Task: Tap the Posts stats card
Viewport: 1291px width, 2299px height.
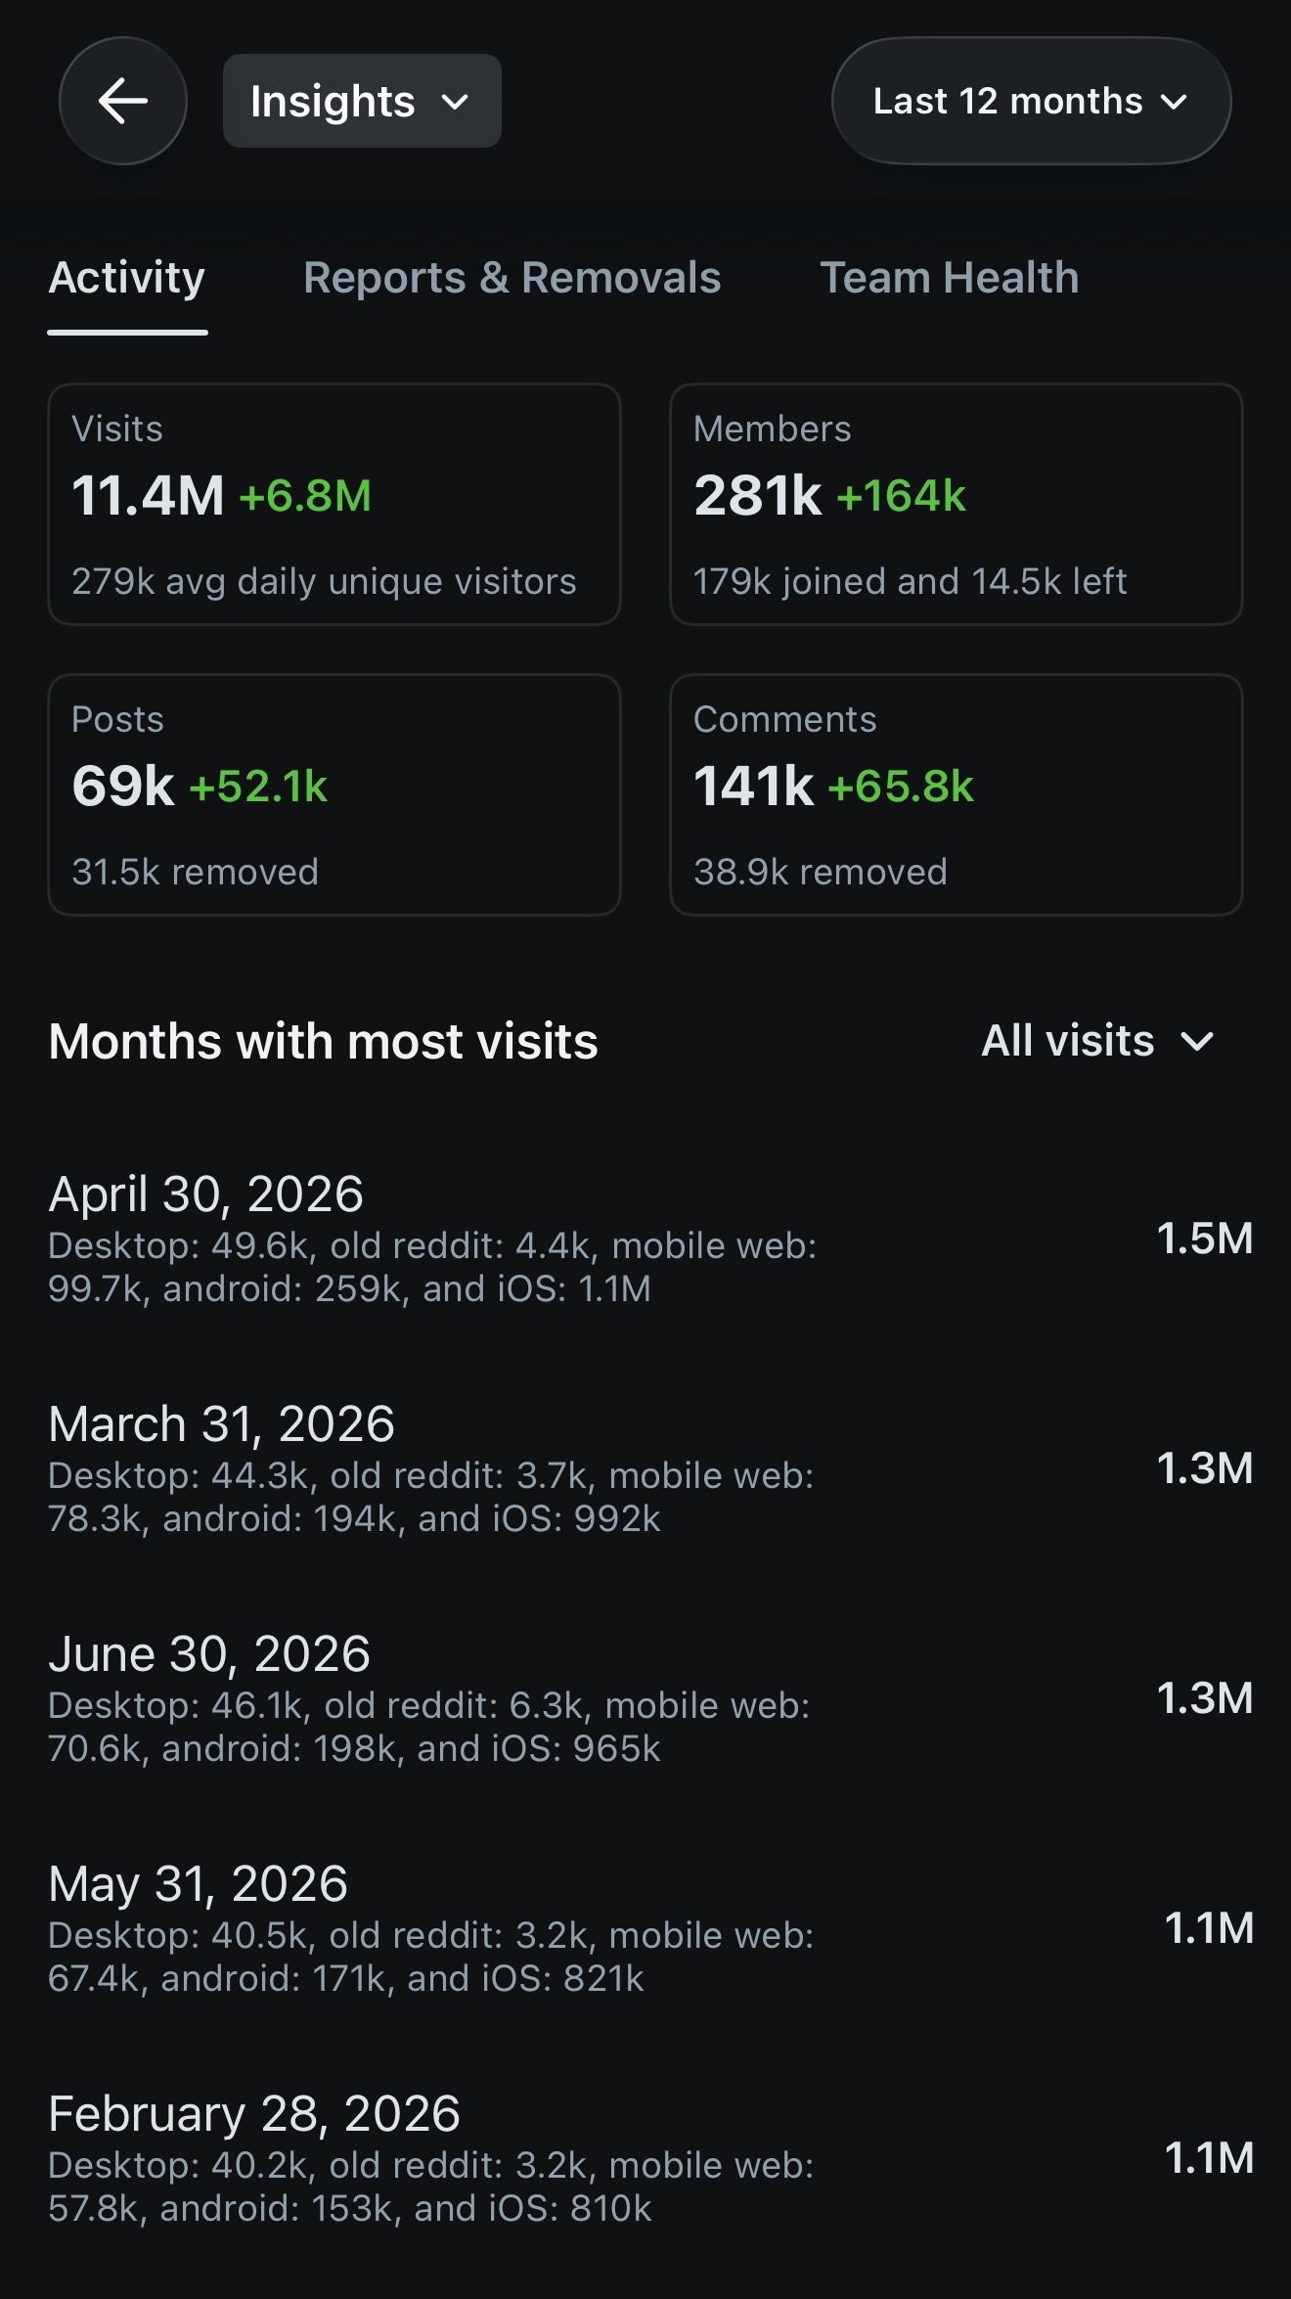Action: pyautogui.click(x=334, y=794)
